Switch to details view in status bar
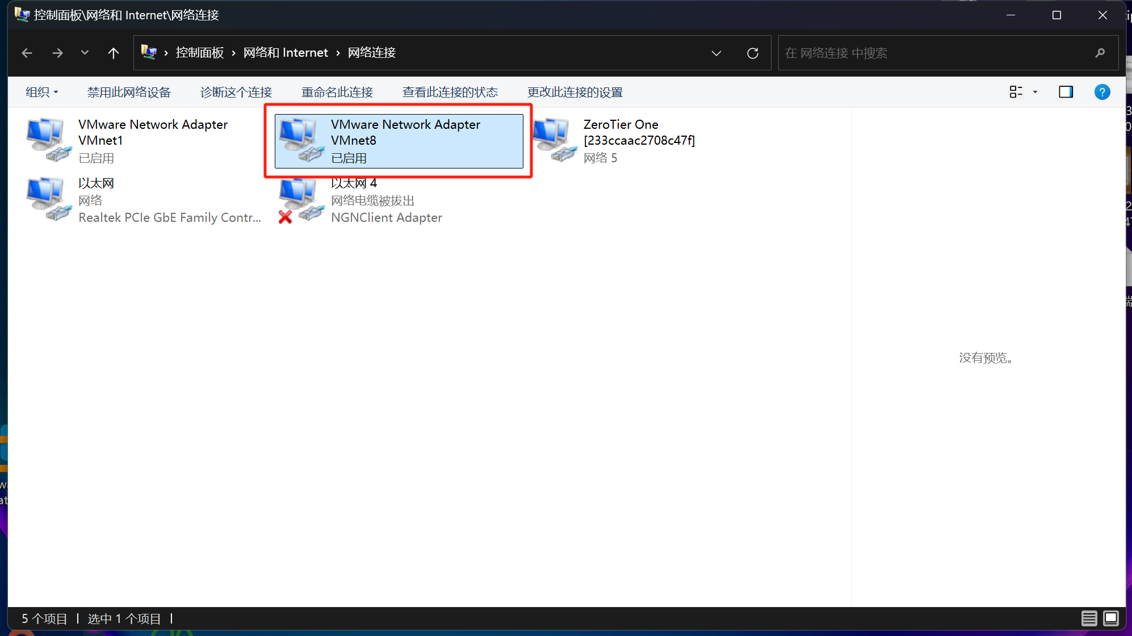 (1089, 618)
